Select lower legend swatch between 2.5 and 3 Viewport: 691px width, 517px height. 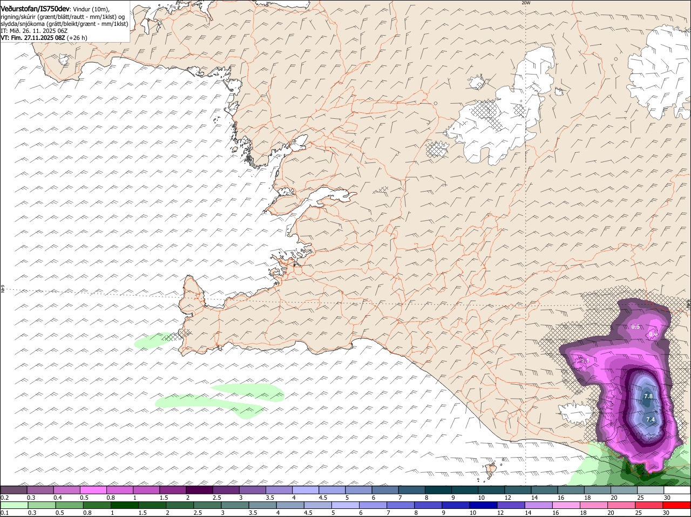click(x=208, y=505)
